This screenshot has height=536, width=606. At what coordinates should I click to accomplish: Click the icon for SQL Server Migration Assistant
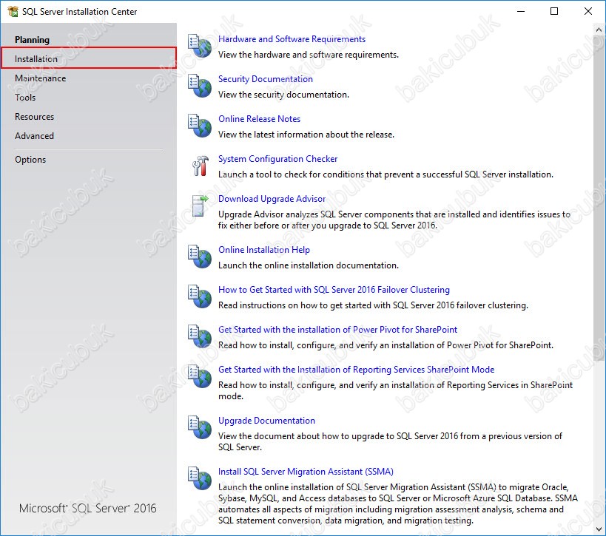(x=200, y=478)
